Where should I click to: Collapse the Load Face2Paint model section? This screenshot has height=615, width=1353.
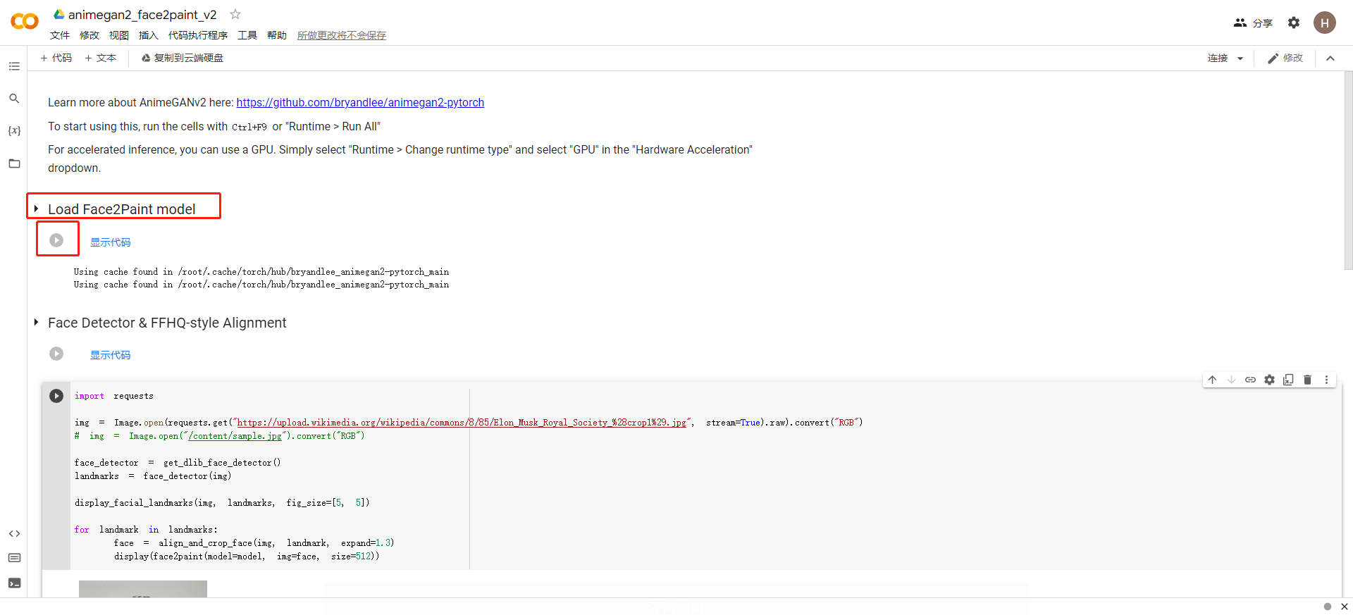pos(36,209)
